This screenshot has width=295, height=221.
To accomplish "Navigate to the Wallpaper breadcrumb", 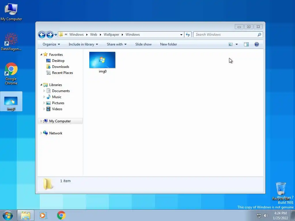I will (111, 35).
